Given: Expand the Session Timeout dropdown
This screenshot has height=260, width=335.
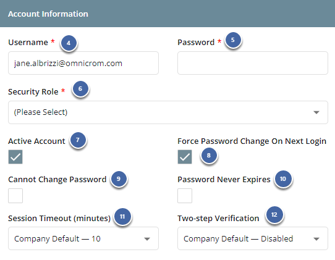Looking at the screenshot, I should pos(83,238).
